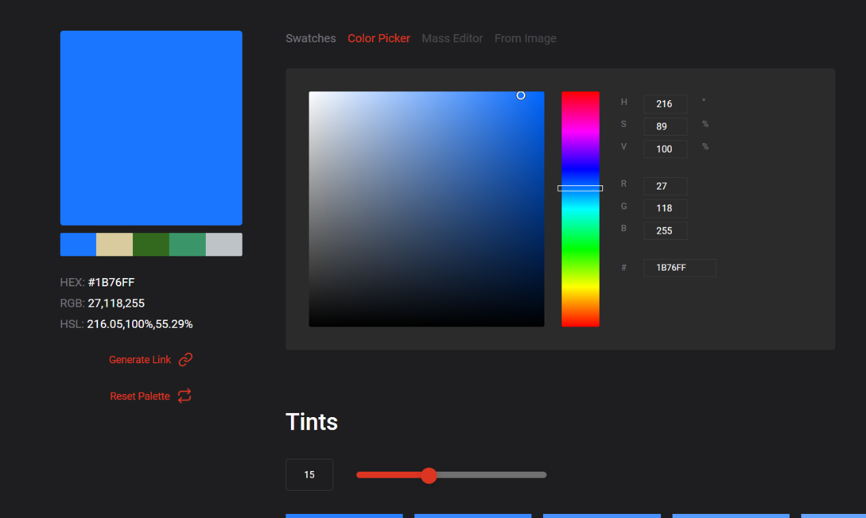Click the hex code field showing 1B76FF
The width and height of the screenshot is (866, 518).
(x=679, y=267)
